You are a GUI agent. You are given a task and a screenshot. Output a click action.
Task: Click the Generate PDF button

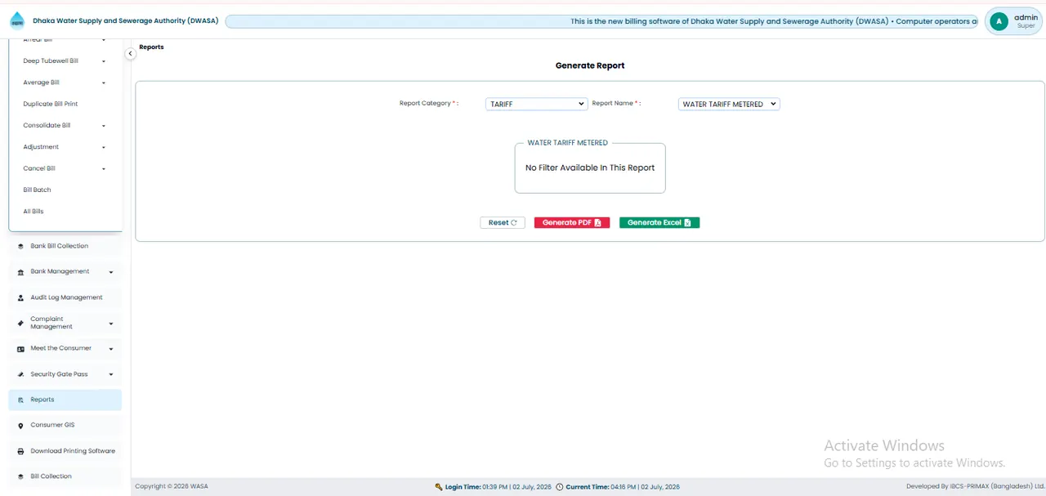point(572,222)
